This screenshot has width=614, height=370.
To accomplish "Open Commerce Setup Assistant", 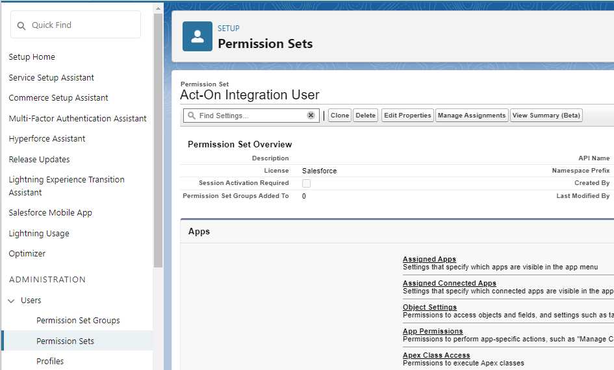I will 58,98.
